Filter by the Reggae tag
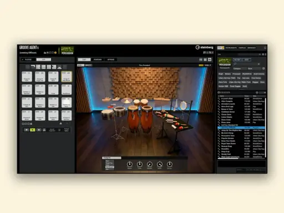Image resolution: width=284 pixels, height=213 pixels. click(x=255, y=82)
